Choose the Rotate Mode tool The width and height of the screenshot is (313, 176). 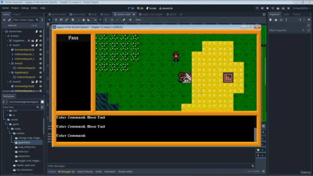tap(61, 20)
